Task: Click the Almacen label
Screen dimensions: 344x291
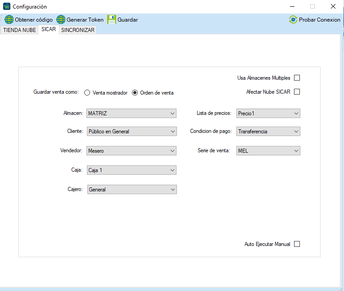Action: 73,113
